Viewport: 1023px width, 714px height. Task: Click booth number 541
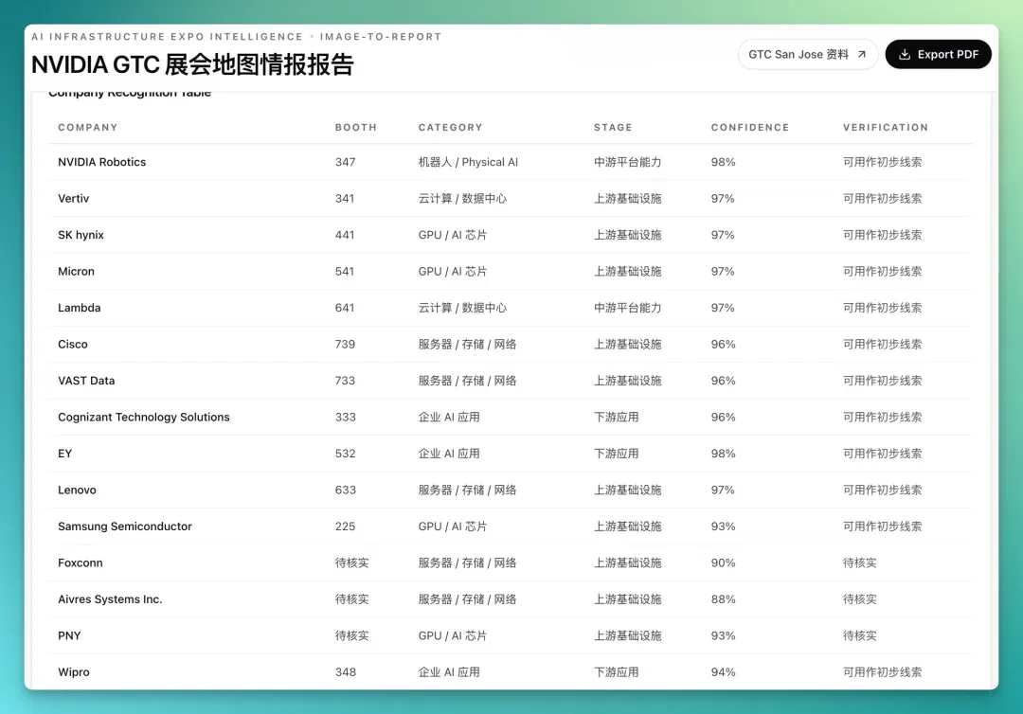click(345, 271)
